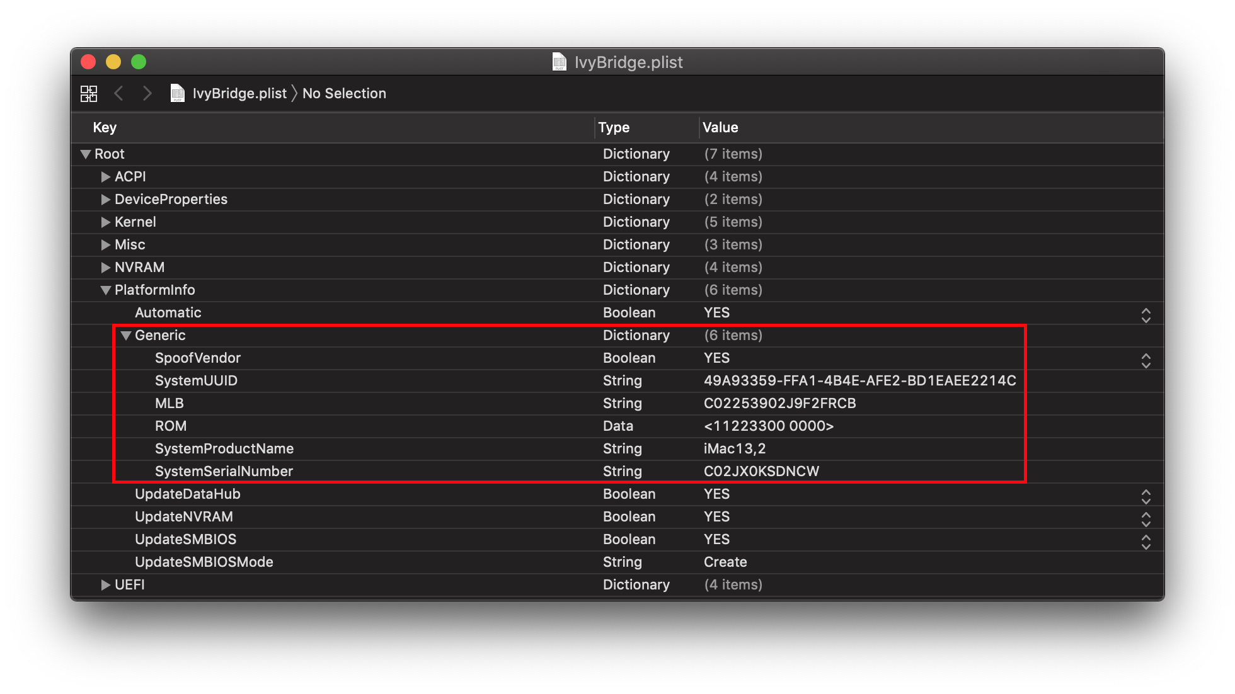
Task: Toggle the Automatic boolean value stepper
Action: (x=1146, y=315)
